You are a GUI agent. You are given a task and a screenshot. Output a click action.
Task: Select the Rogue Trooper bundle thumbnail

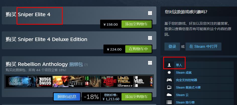pyautogui.click(x=21, y=81)
